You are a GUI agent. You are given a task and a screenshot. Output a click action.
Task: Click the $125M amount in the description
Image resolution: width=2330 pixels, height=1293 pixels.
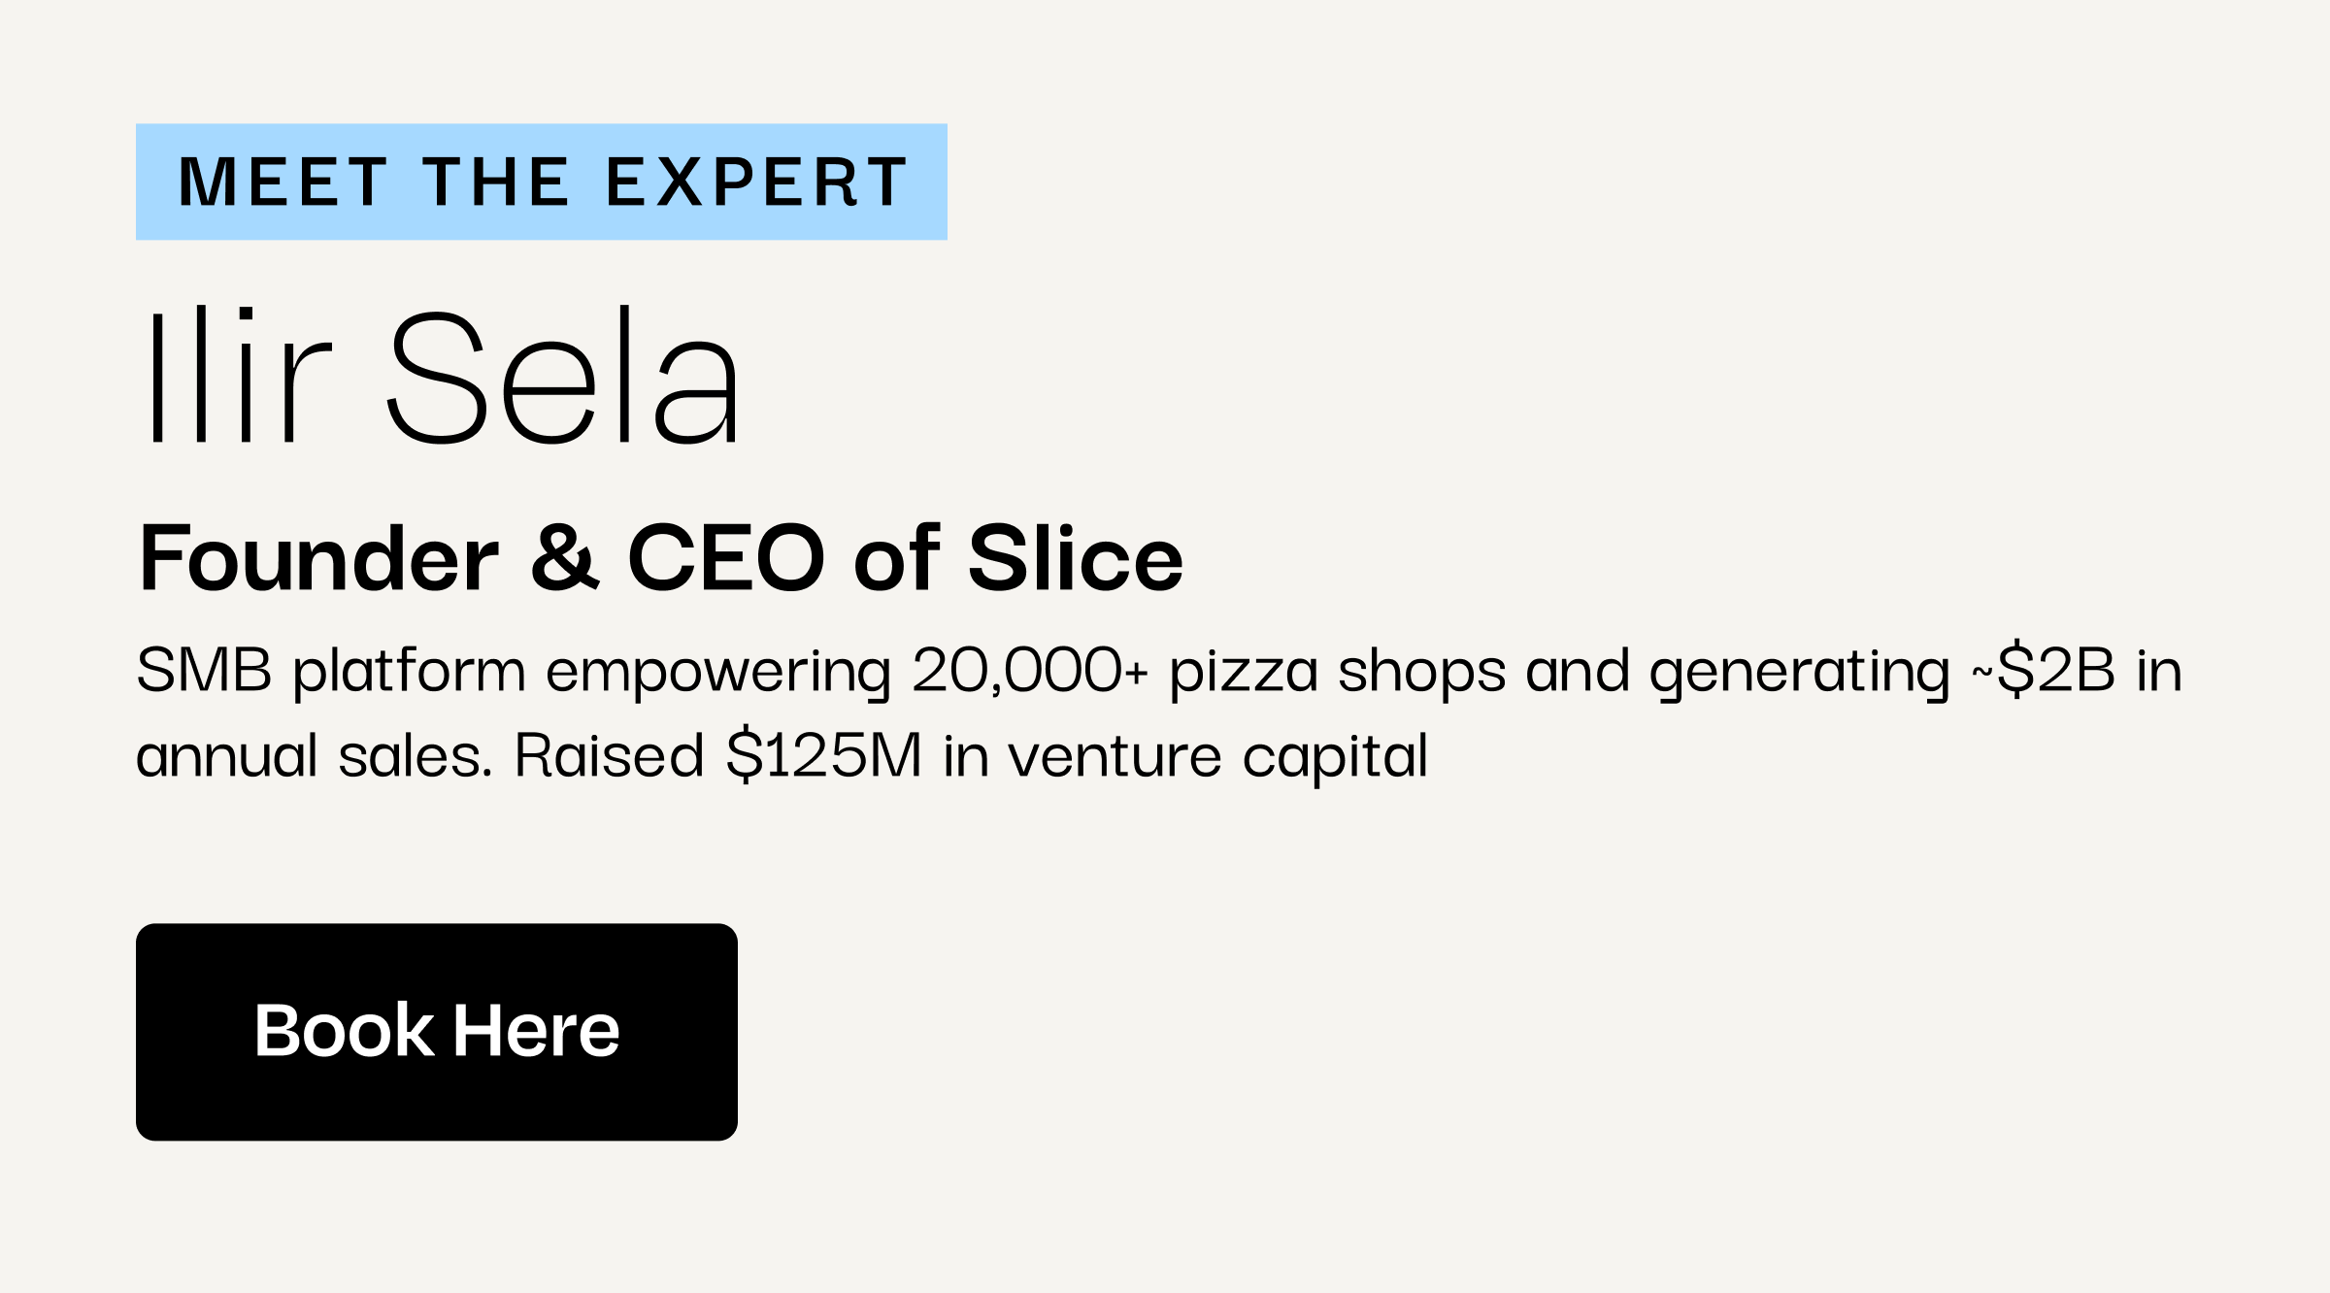(824, 755)
